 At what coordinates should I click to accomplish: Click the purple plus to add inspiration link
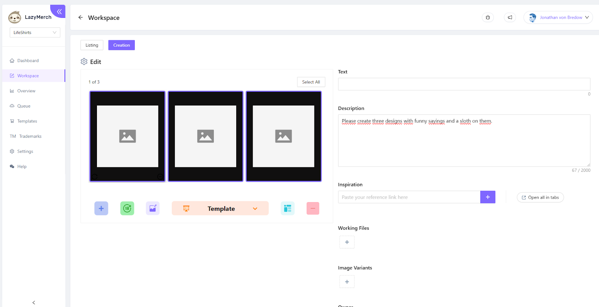488,197
